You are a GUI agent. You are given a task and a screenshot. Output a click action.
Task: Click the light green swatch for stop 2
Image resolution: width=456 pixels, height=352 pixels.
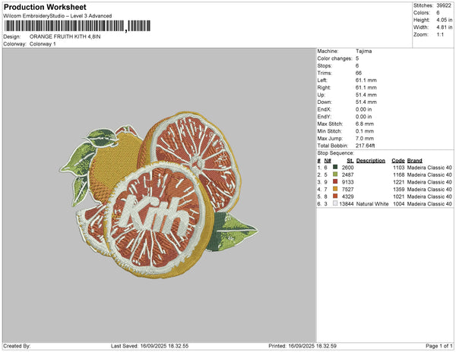(335, 174)
